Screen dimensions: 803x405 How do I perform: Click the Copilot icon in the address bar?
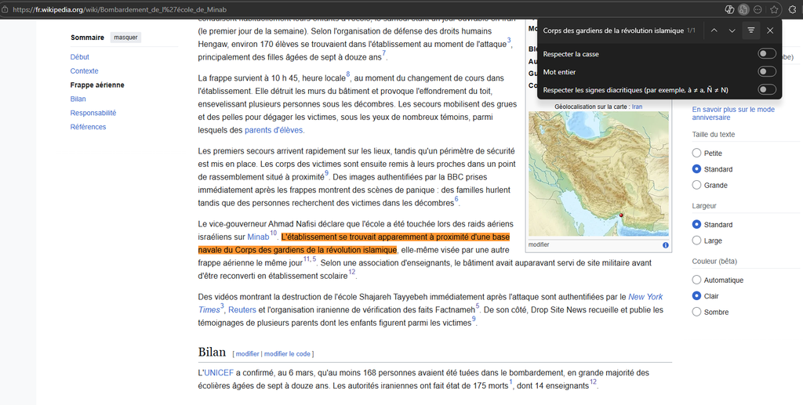pos(730,9)
